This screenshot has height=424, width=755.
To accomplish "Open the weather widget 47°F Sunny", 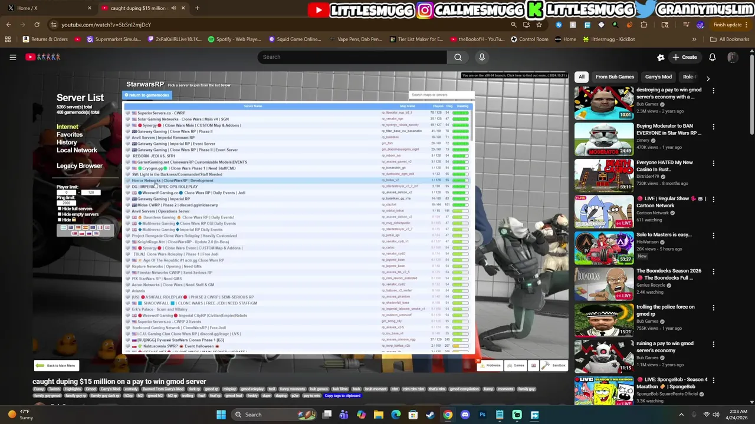I will click(x=20, y=415).
